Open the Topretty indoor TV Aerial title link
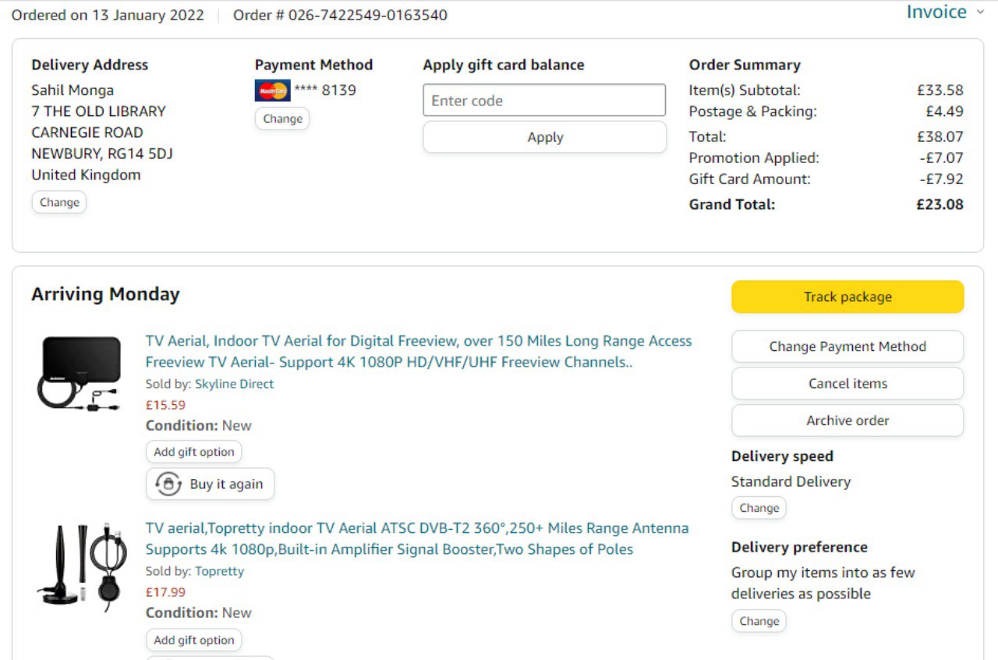The image size is (998, 660). [x=417, y=538]
